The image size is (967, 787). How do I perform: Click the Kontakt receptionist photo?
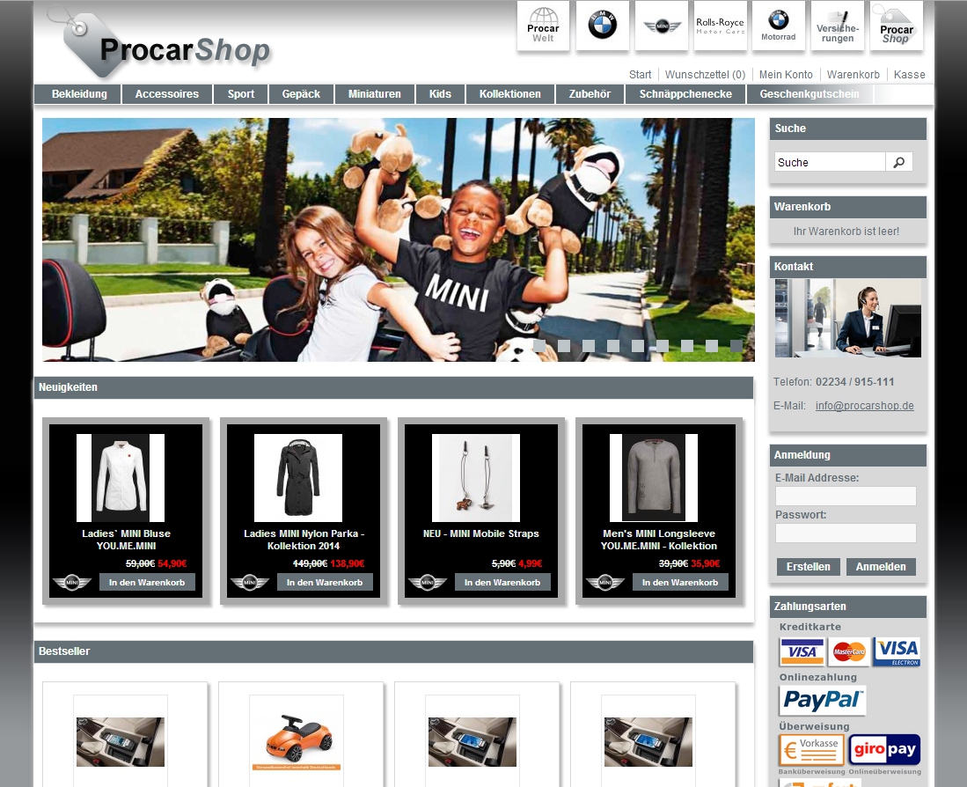click(x=848, y=319)
